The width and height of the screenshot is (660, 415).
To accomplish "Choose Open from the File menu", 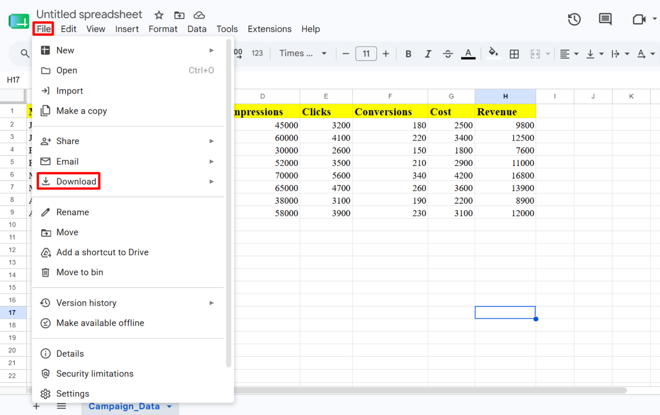I will click(x=128, y=70).
